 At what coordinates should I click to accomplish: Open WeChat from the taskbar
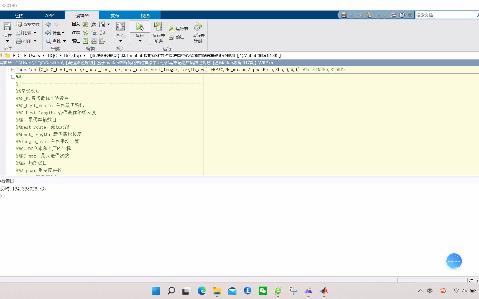[x=263, y=291]
